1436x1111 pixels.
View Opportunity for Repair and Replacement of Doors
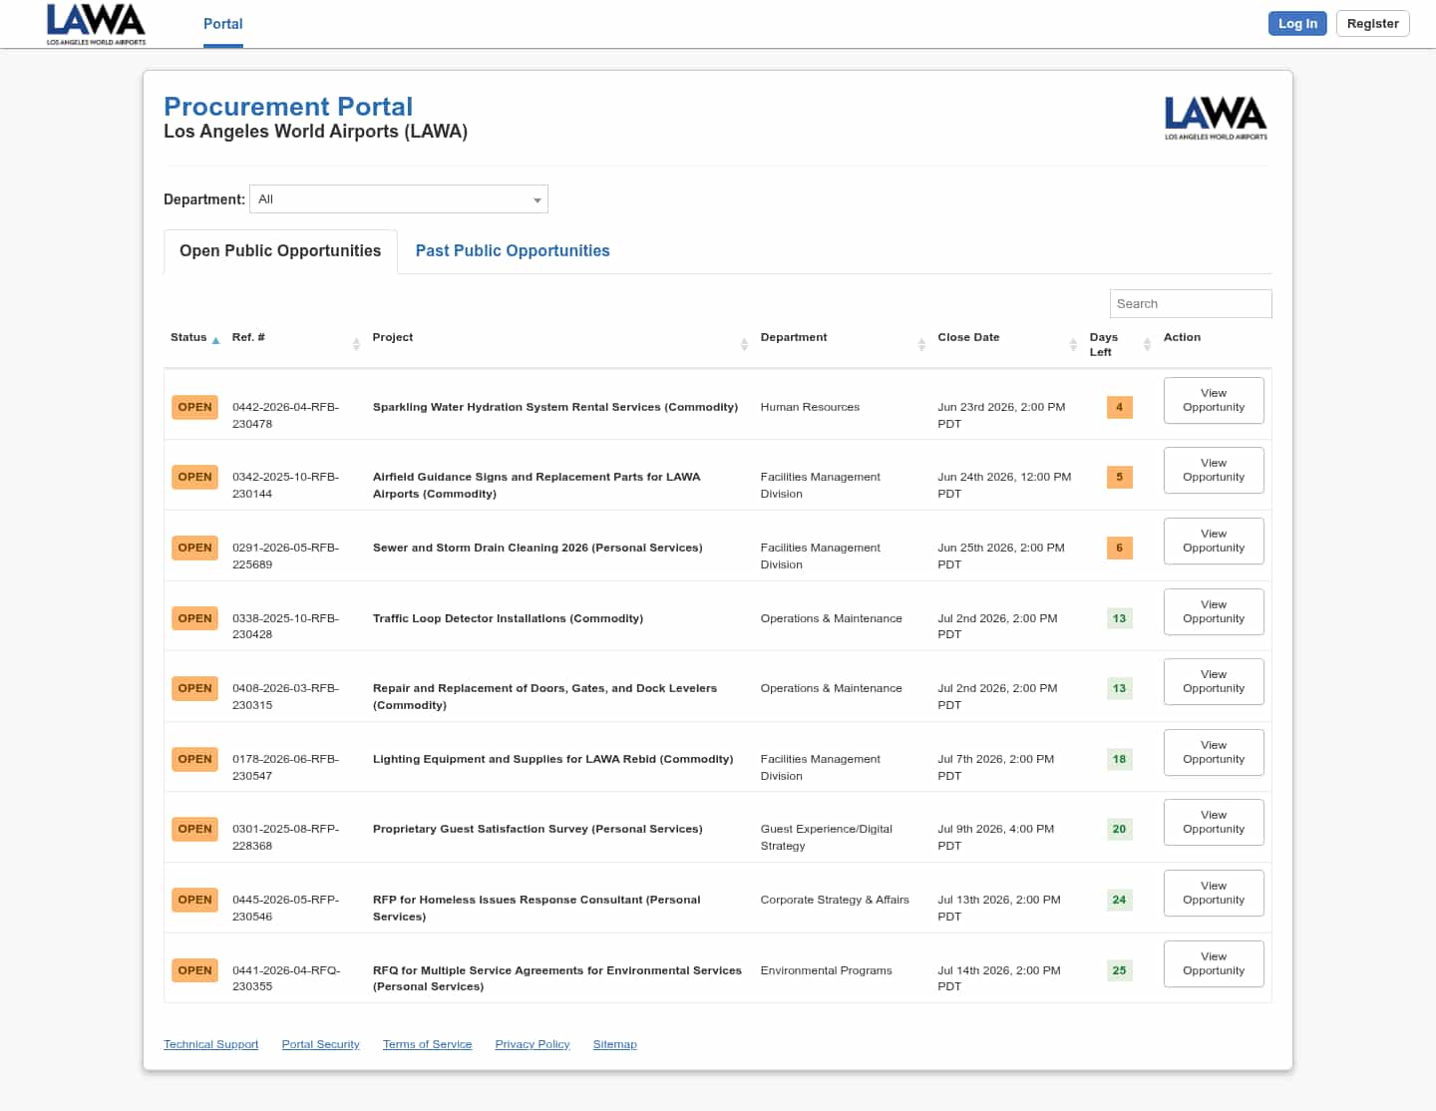[1214, 681]
